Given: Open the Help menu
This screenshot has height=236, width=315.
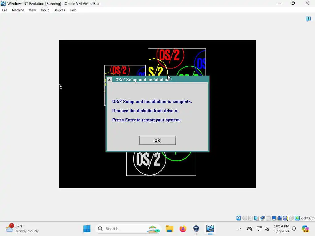Looking at the screenshot, I should 73,10.
